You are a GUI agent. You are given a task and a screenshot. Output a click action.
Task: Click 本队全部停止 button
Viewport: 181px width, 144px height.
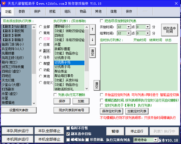(49, 131)
